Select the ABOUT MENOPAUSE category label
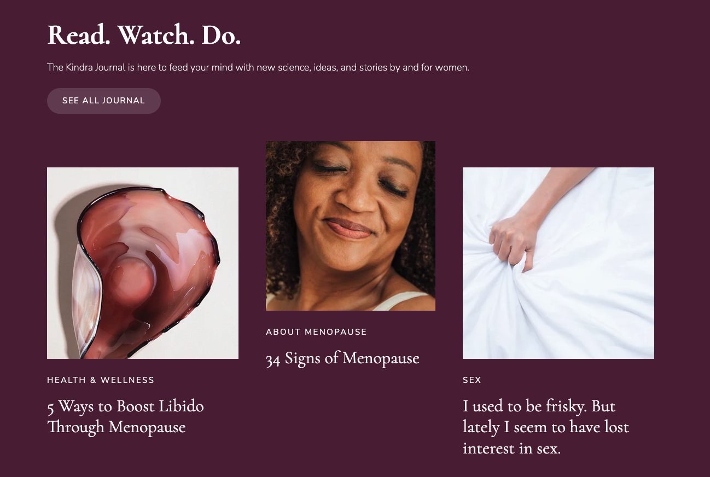Image resolution: width=710 pixels, height=477 pixels. 316,332
